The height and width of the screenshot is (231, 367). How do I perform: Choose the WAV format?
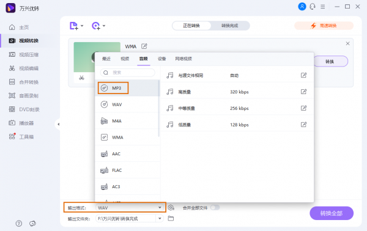coord(127,105)
